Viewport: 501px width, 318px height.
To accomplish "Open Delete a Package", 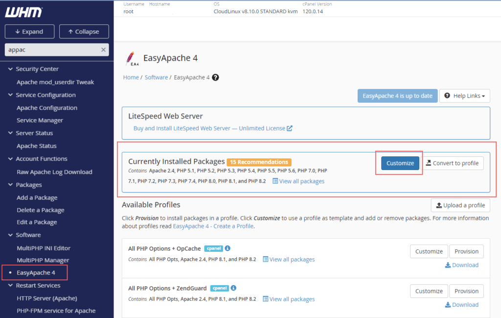I will point(40,210).
